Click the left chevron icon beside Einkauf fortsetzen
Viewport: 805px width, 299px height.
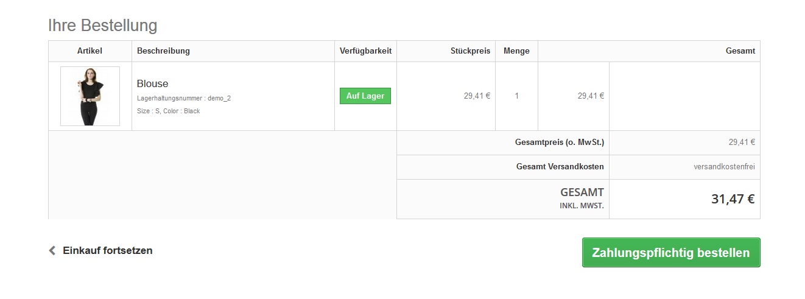click(52, 250)
